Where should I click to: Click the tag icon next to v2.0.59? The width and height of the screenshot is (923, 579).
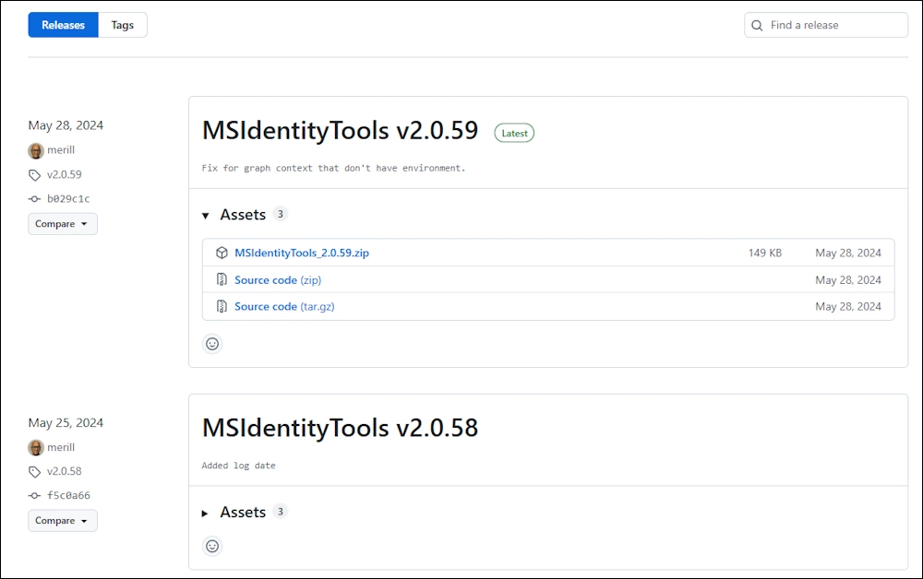point(35,175)
